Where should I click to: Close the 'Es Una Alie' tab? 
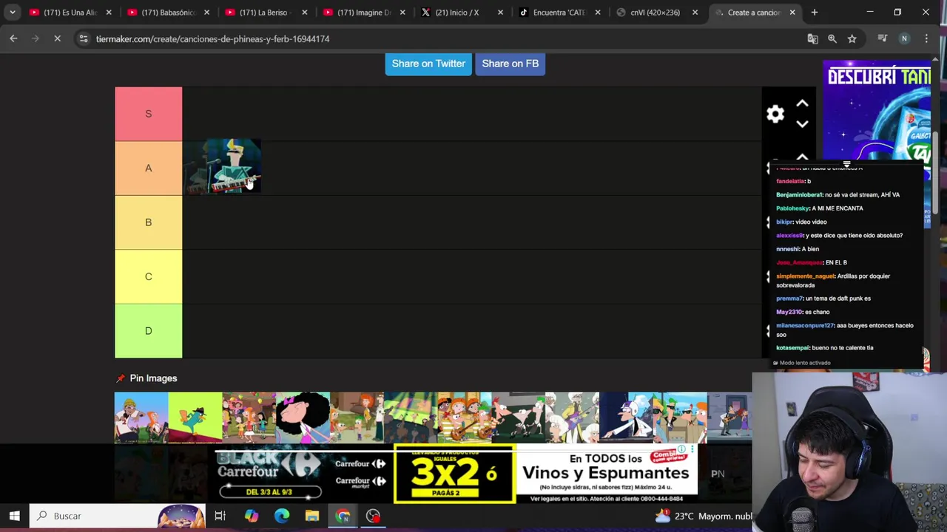tap(109, 13)
